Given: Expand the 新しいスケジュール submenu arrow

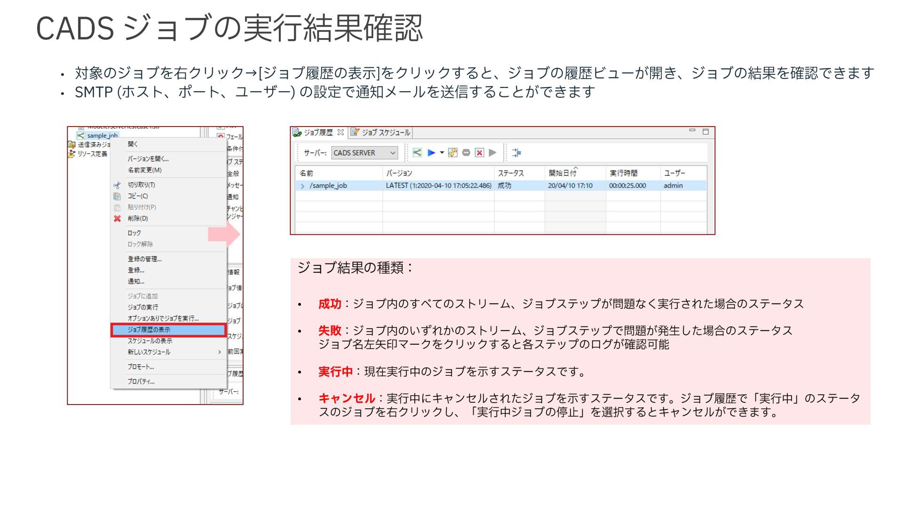Looking at the screenshot, I should 219,352.
